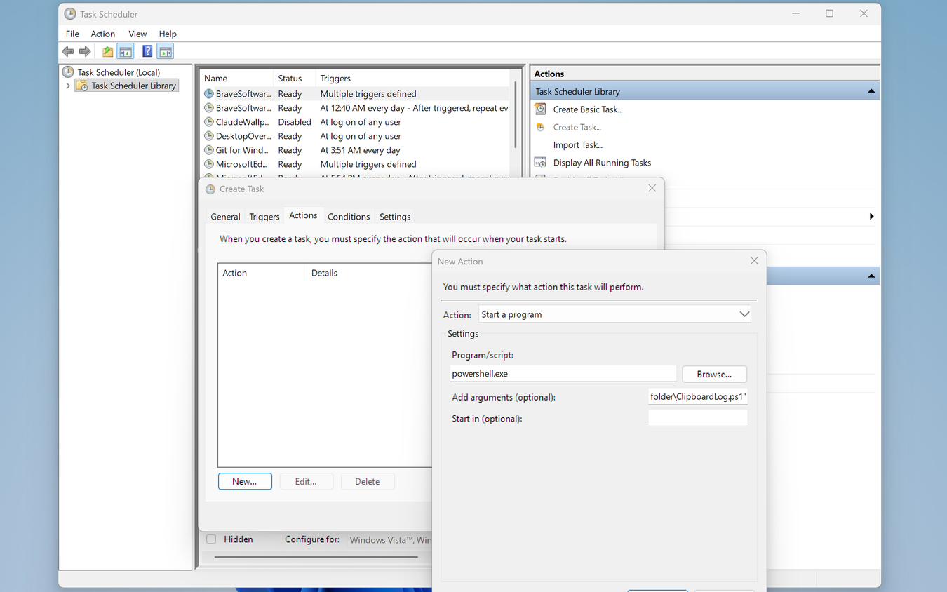Click Import Task... in Actions pane

(x=578, y=144)
